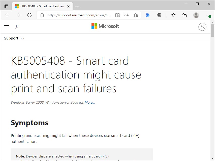Click the More... applies-to link

90,102
